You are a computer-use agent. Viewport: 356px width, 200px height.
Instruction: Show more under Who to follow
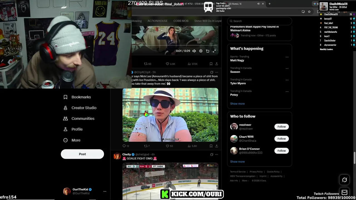(x=237, y=162)
